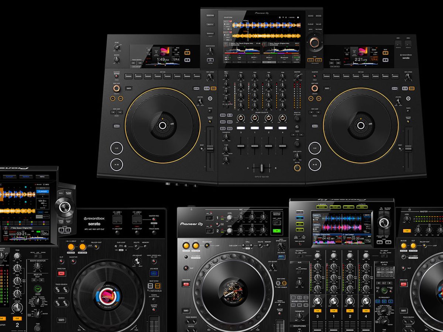This screenshot has width=443, height=332.
Task: Hit the left deck CUE button on OPUS-QUAD
Action: [x=116, y=148]
